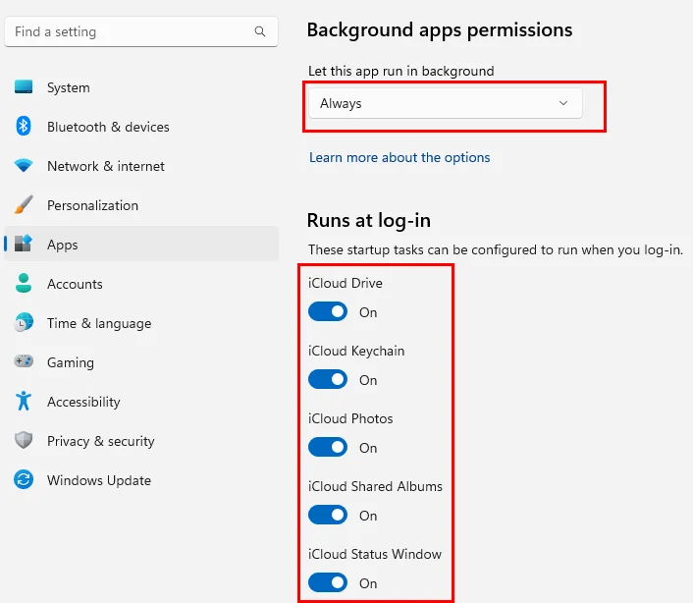Go to Windows Update page

pos(141,480)
